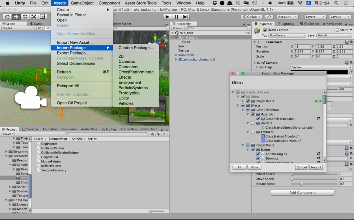354x220 pixels.
Task: Click the Add Component button
Action: tap(302, 192)
